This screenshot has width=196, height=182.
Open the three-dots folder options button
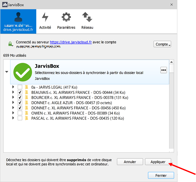(x=164, y=70)
